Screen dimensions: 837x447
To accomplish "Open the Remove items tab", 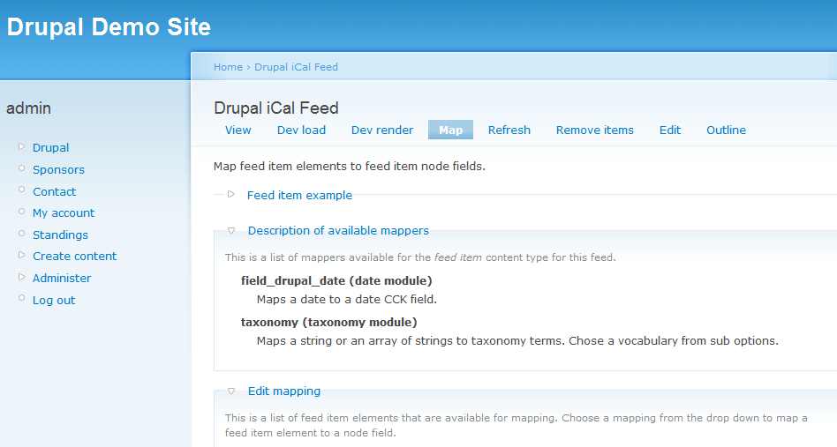I will pos(594,130).
